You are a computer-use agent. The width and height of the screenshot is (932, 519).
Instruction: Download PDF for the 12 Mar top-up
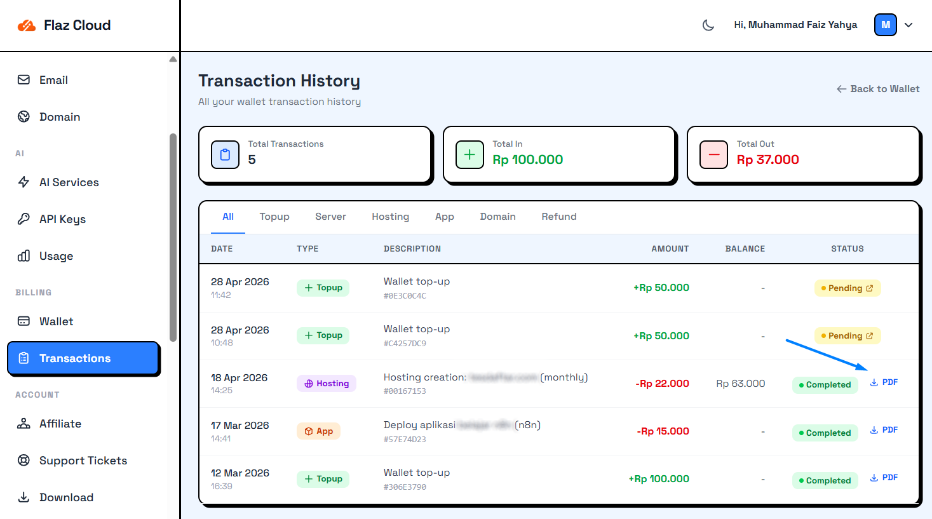point(884,478)
